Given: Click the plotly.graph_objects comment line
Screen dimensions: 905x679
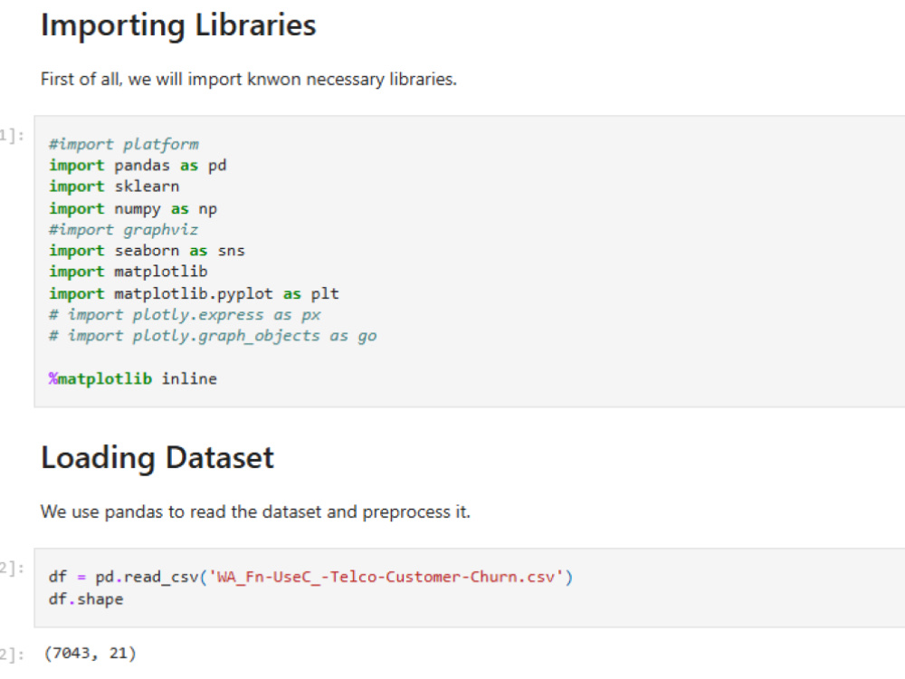Looking at the screenshot, I should point(213,336).
